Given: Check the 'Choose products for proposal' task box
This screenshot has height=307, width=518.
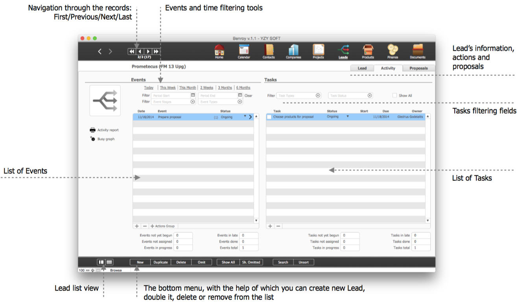Looking at the screenshot, I should 269,117.
